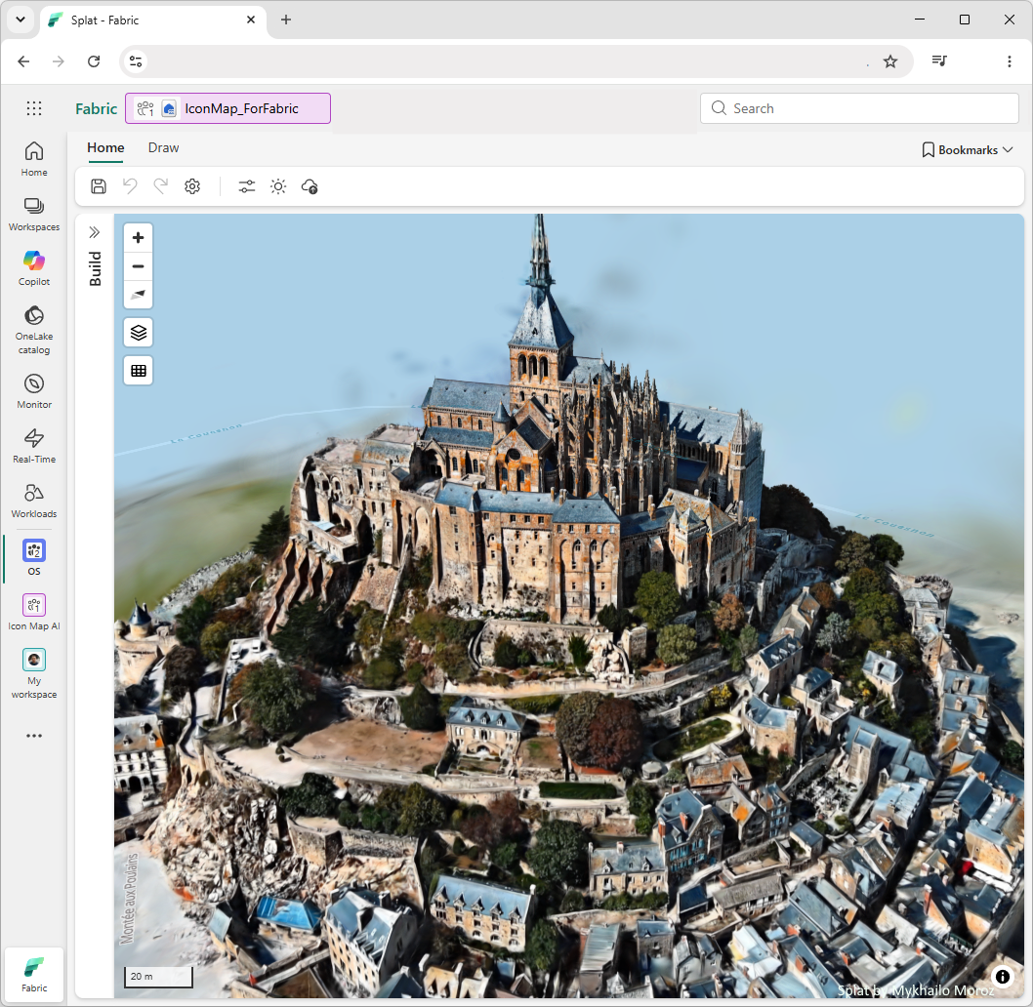The height and width of the screenshot is (1007, 1033).
Task: Launch Copilot from the sidebar
Action: pos(34,268)
